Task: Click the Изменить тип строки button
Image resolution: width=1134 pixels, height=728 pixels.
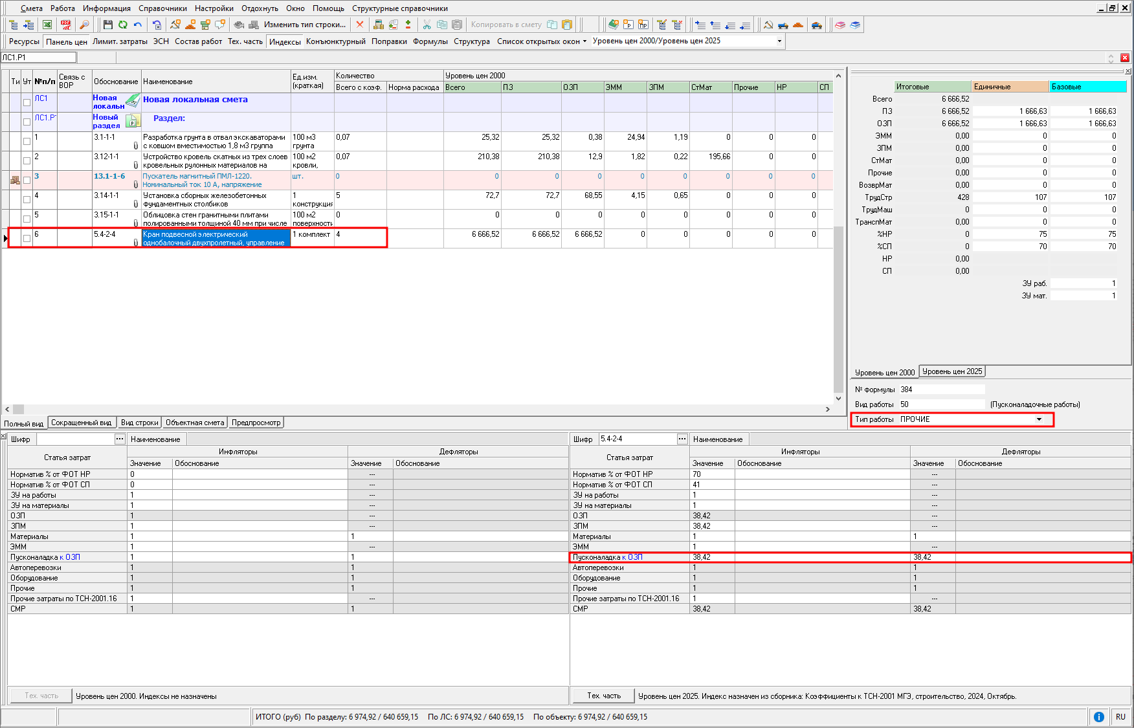Action: click(304, 25)
